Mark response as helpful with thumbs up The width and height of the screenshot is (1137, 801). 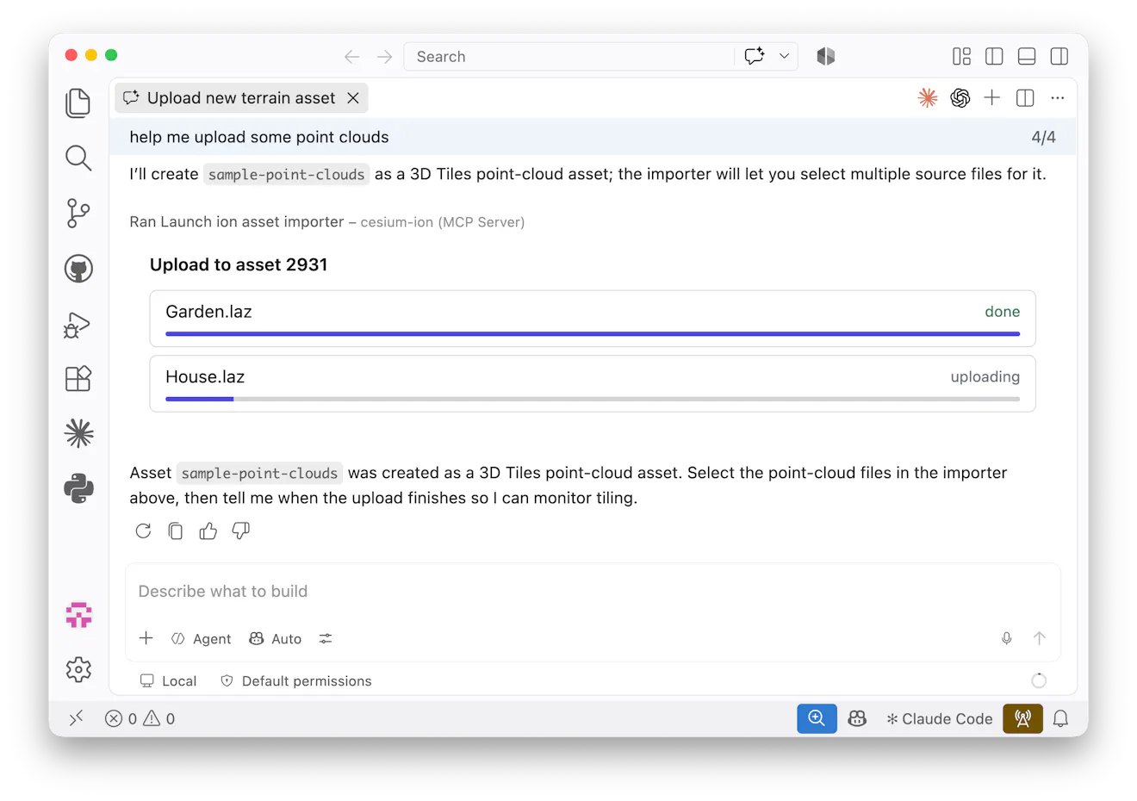(x=208, y=531)
